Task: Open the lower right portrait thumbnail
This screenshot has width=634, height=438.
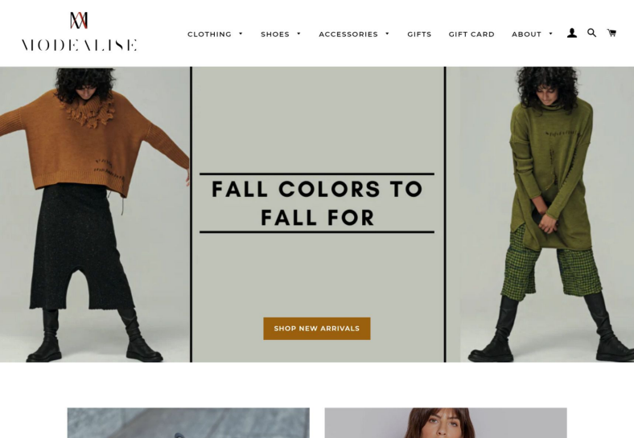Action: [446, 423]
